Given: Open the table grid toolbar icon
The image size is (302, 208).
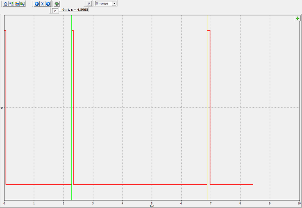Looking at the screenshot, I should click(x=17, y=4).
